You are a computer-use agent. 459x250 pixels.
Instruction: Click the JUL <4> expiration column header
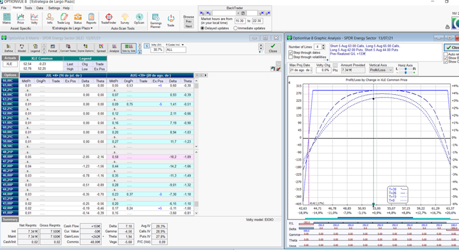coord(63,76)
